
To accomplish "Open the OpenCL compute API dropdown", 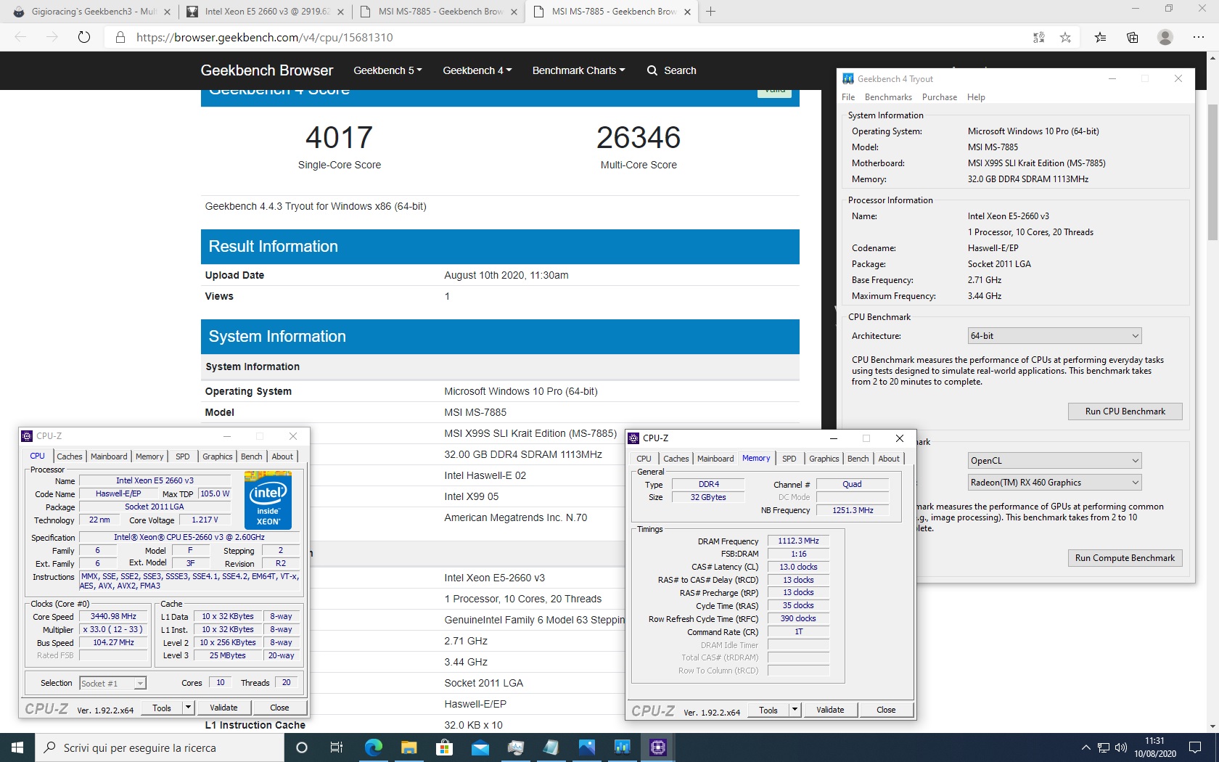I will click(1054, 461).
